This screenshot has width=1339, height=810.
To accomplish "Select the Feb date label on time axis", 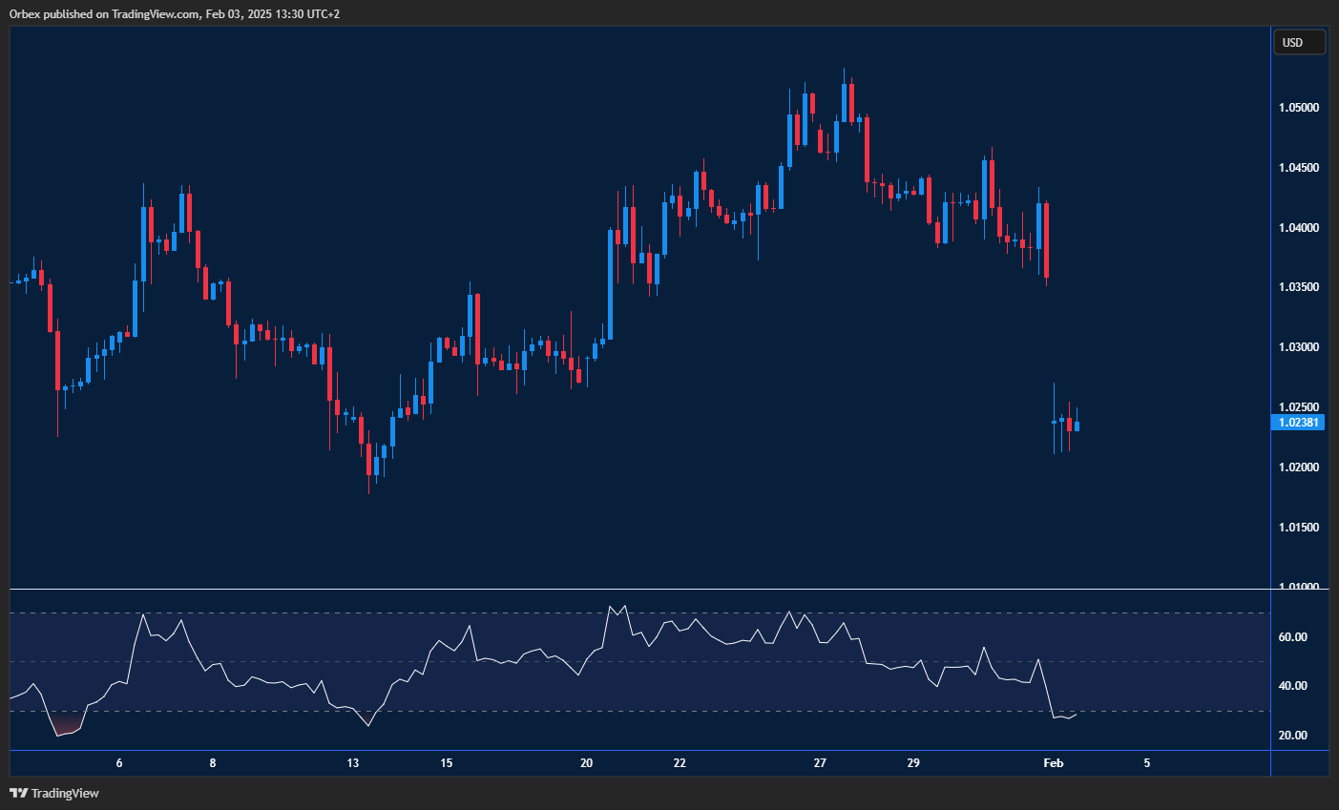I will (x=1053, y=763).
